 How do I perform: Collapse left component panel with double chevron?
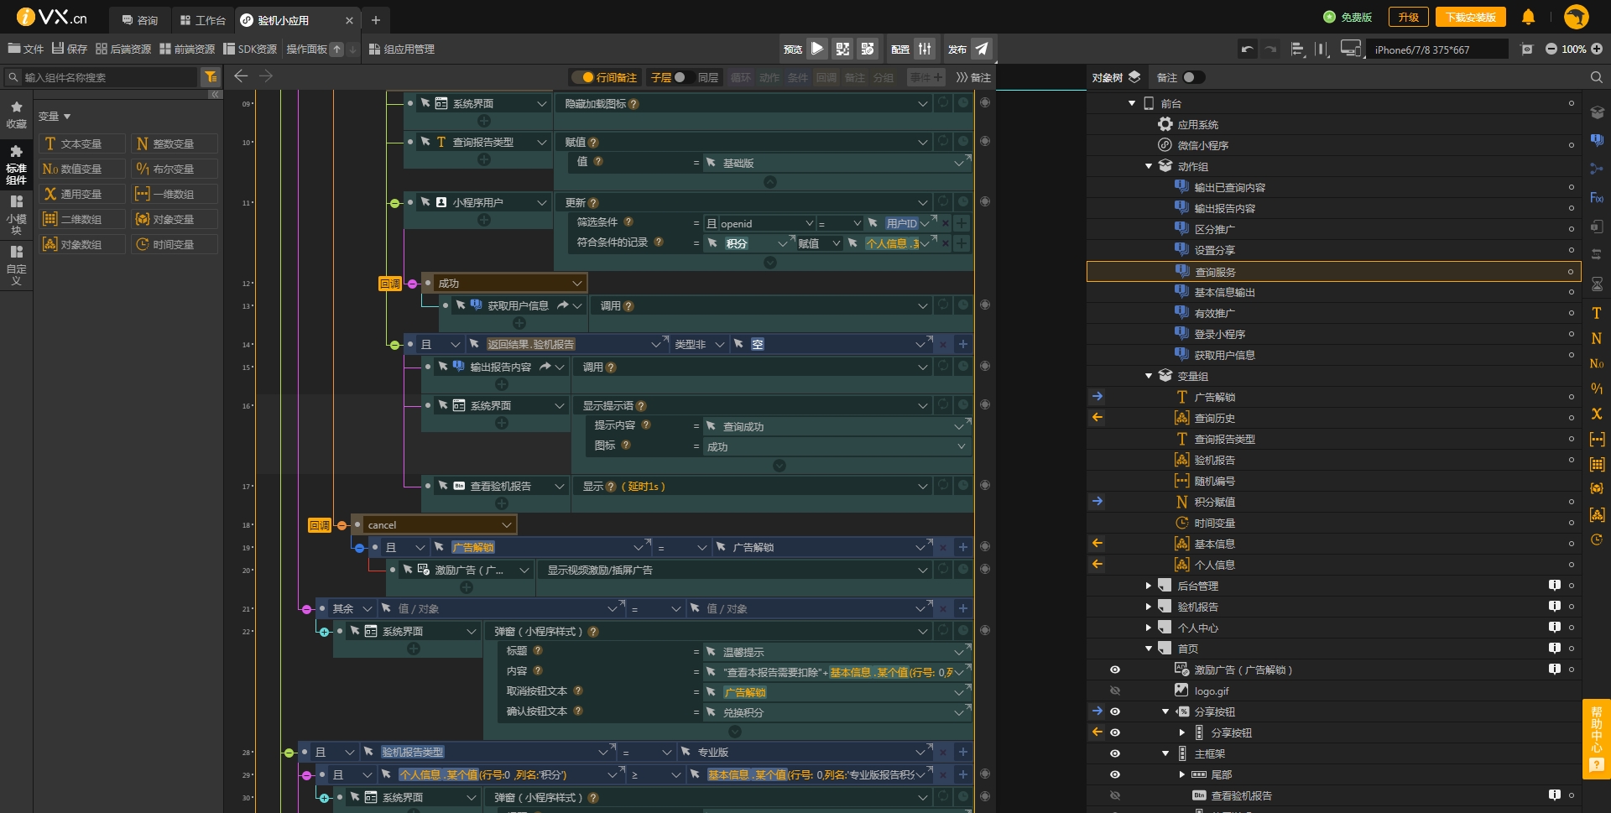pyautogui.click(x=215, y=95)
